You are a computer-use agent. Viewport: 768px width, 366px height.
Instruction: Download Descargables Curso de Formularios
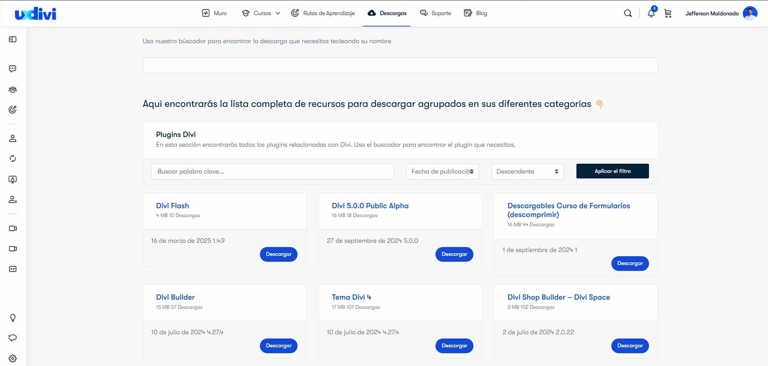tap(630, 263)
